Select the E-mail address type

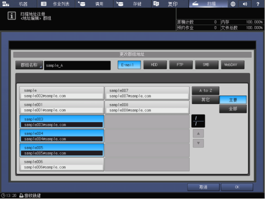pos(129,65)
